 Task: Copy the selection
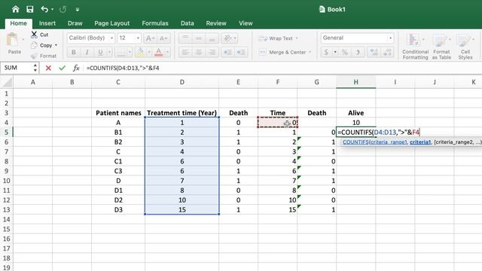pos(42,45)
